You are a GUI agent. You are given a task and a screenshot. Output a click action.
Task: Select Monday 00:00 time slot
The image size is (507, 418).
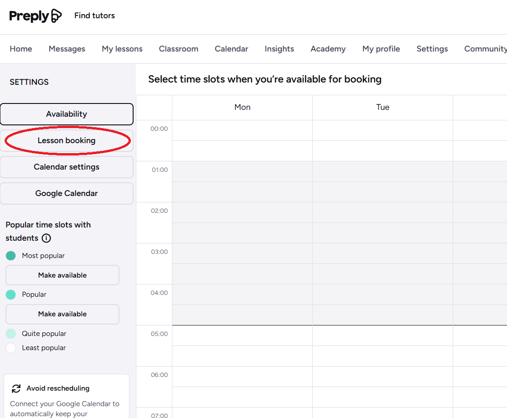tap(242, 130)
